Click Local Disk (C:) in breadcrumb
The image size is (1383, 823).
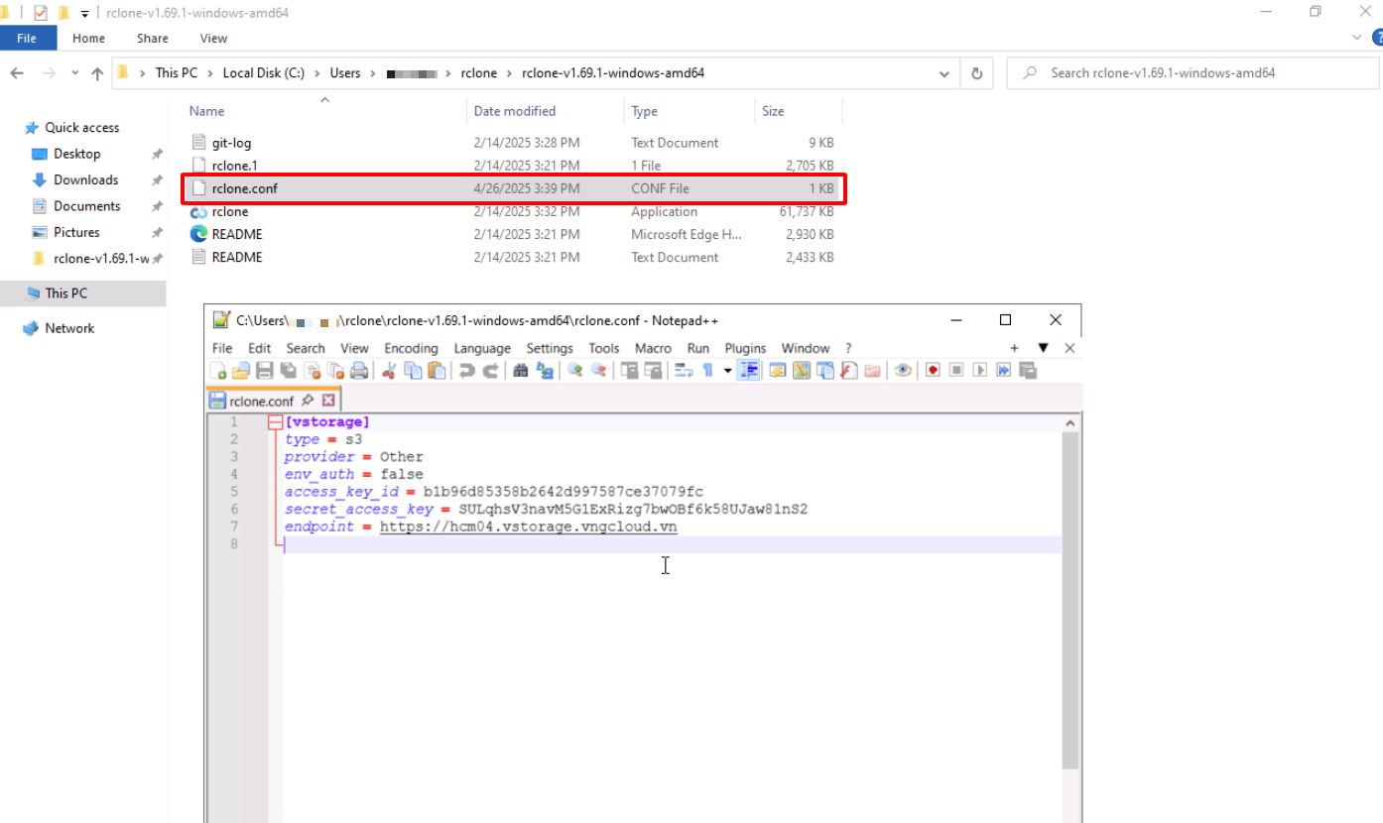[x=263, y=73]
